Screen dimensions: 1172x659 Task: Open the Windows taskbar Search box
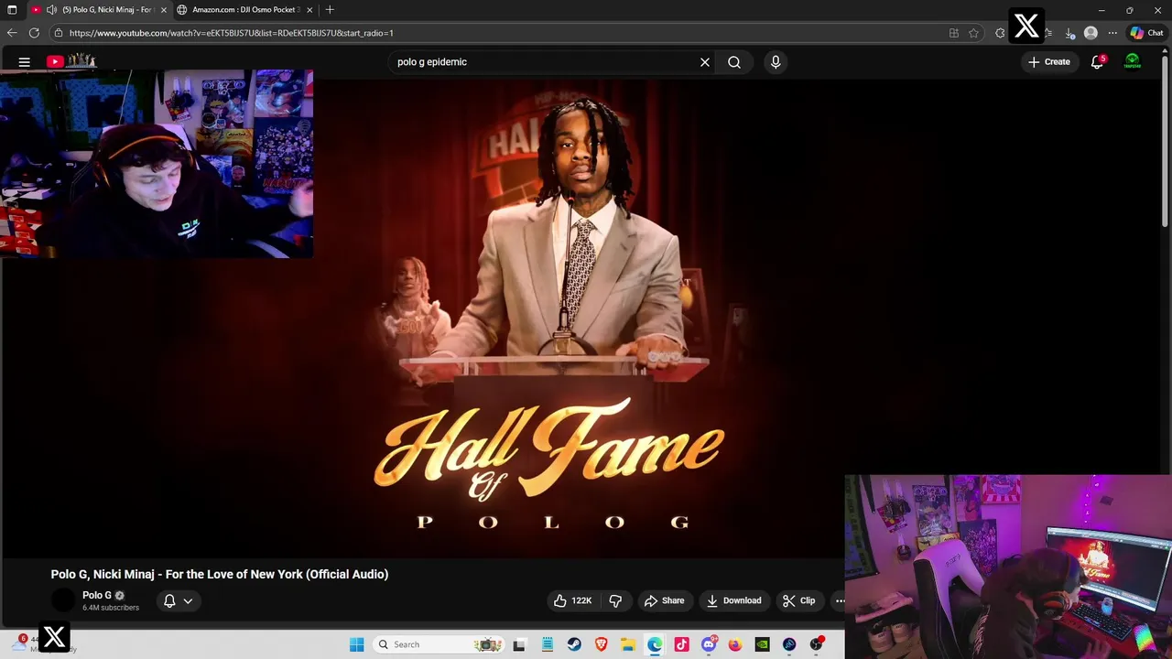439,644
